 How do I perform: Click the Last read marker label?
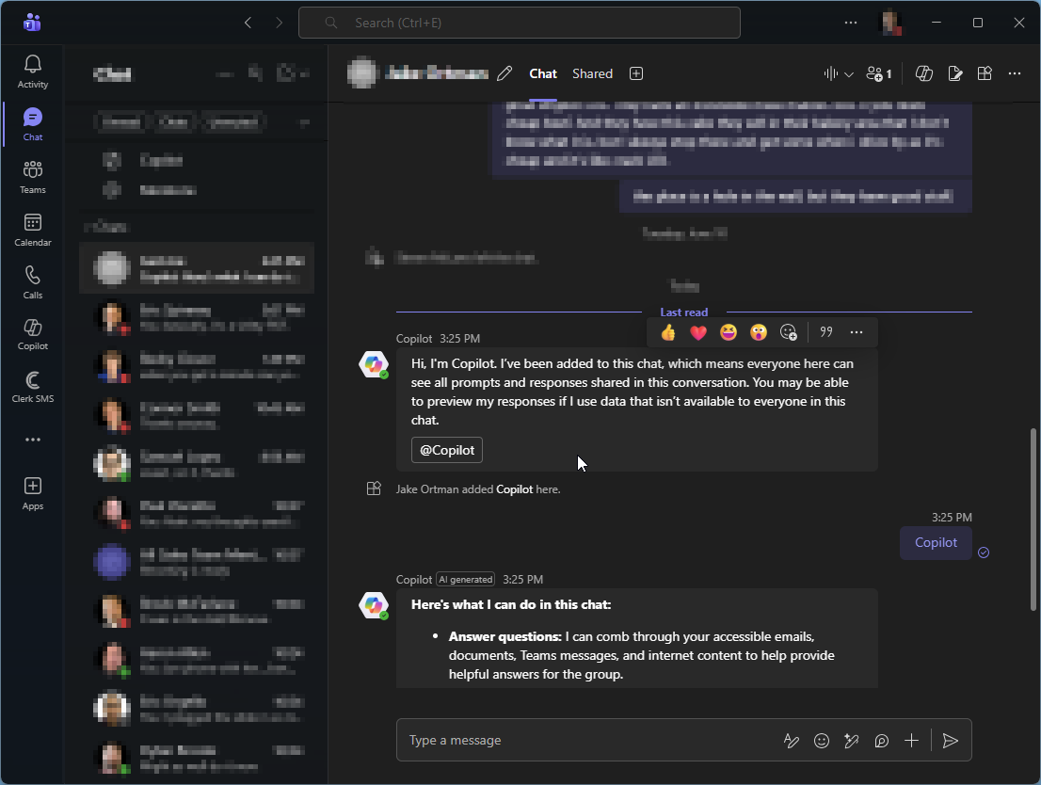[x=684, y=312]
